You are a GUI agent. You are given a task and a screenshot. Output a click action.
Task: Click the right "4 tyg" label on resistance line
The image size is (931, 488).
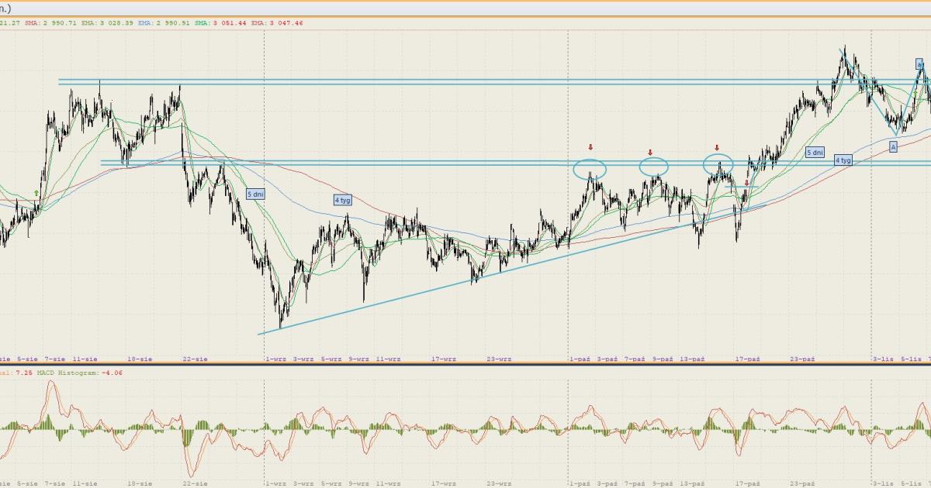[x=843, y=160]
